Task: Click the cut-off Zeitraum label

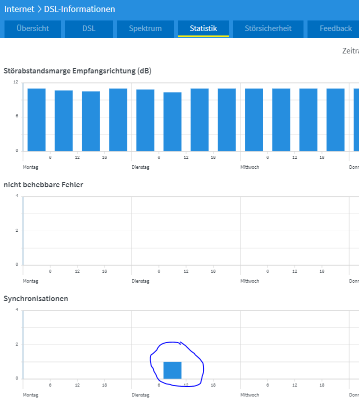Action: click(x=350, y=51)
